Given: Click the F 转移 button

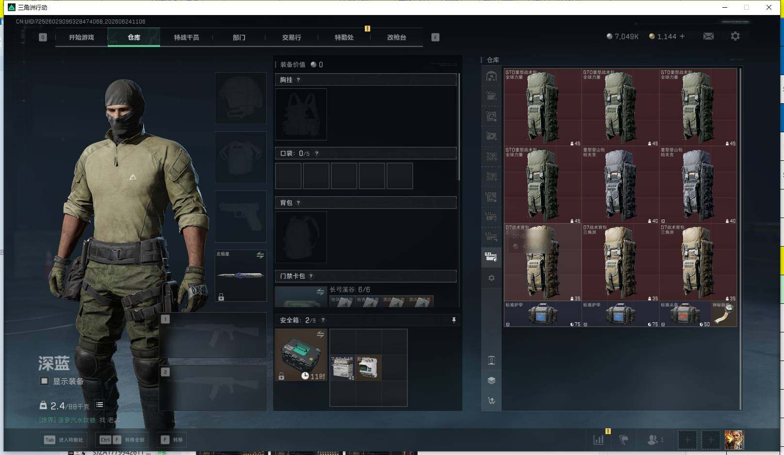Looking at the screenshot, I should [x=172, y=439].
